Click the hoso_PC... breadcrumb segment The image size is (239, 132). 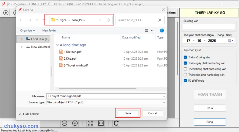tap(78, 20)
